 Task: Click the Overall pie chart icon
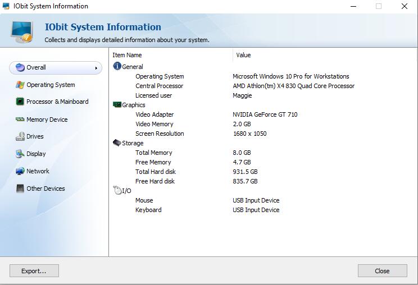20,67
